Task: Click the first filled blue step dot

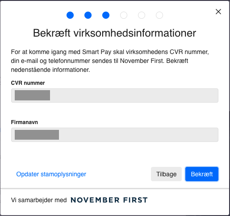Action: 70,15
